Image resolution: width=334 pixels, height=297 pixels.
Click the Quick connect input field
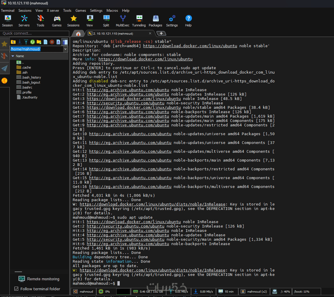click(35, 33)
